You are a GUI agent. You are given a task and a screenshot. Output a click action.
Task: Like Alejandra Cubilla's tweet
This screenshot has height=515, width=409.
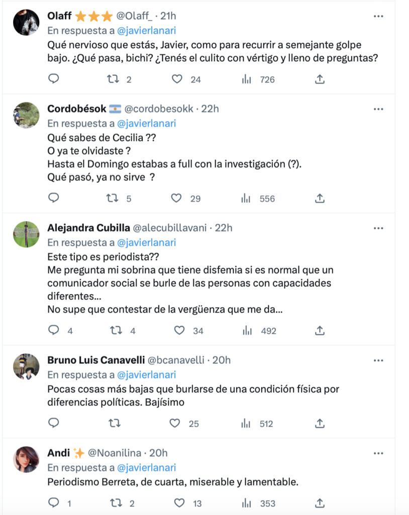pyautogui.click(x=179, y=330)
